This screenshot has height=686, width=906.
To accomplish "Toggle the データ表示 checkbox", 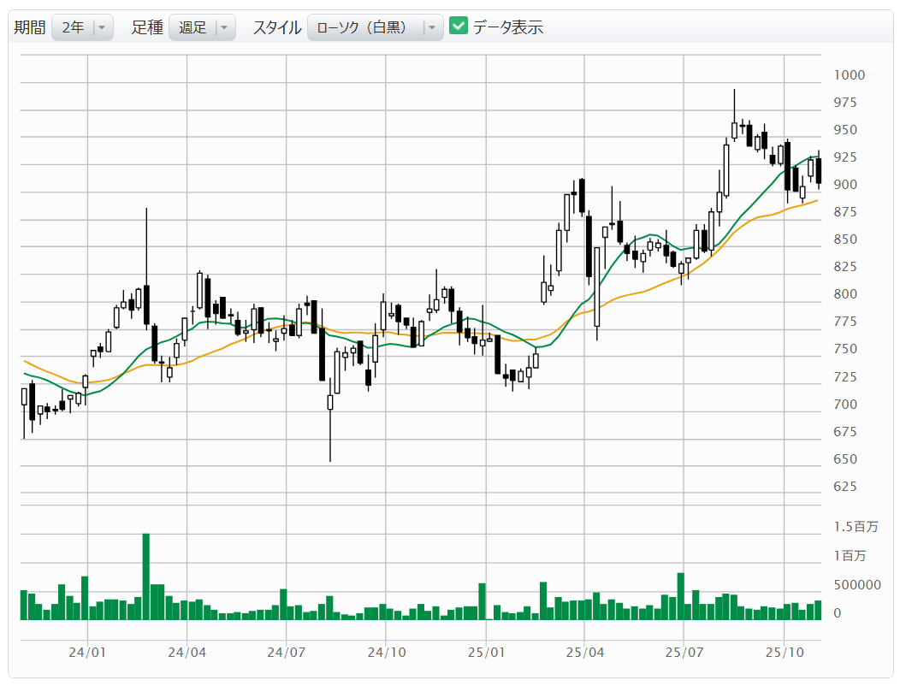I will [x=459, y=27].
